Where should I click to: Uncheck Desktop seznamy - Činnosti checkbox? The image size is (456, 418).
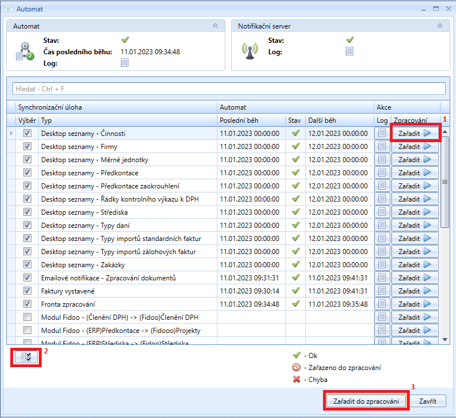pos(27,133)
